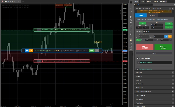Switch to the Symbol tab
This screenshot has width=175, height=107.
pyautogui.click(x=136, y=1)
